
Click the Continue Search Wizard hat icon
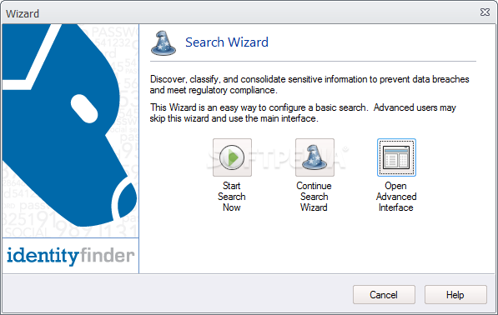[x=314, y=157]
